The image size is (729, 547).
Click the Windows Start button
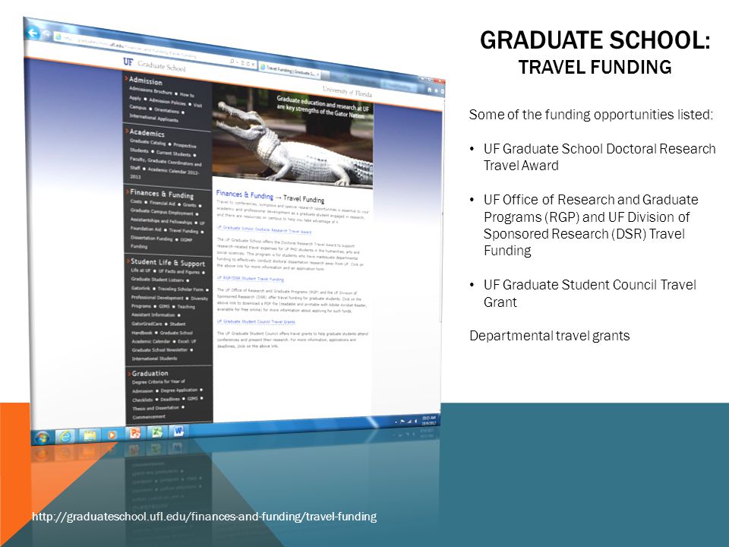(42, 438)
